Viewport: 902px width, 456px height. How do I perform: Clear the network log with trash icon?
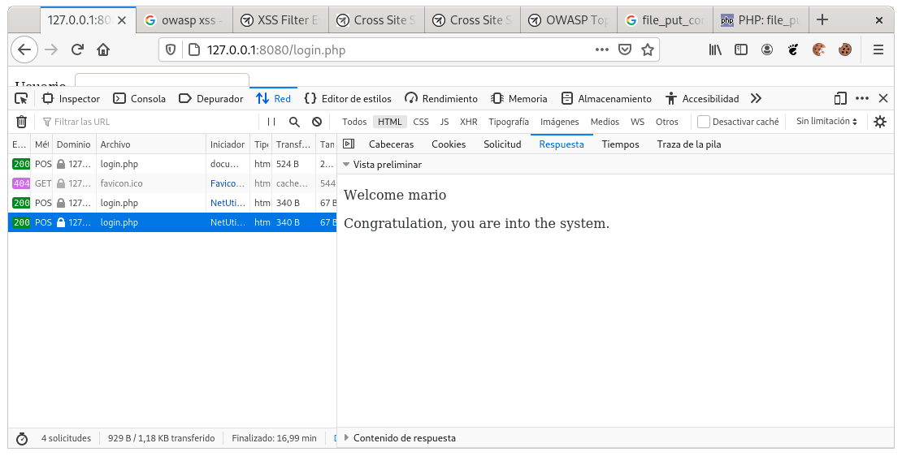(x=21, y=122)
